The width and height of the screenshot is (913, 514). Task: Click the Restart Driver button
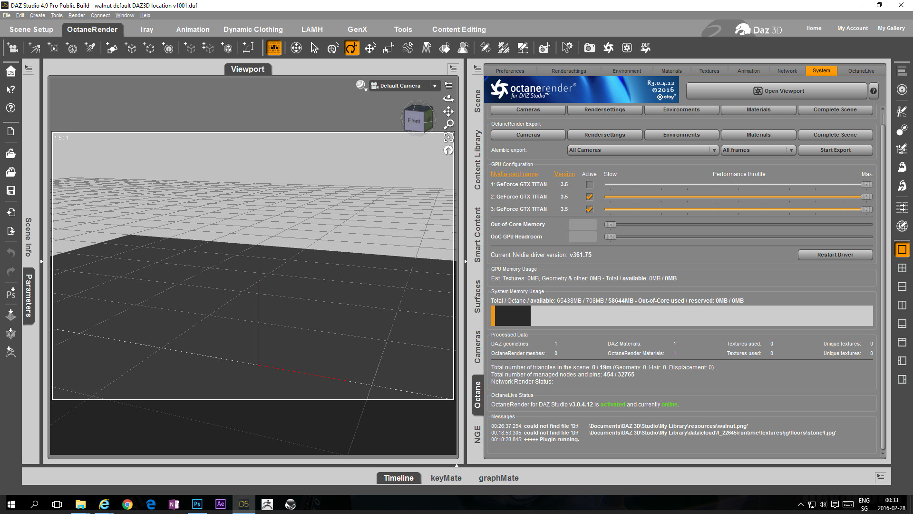click(835, 255)
